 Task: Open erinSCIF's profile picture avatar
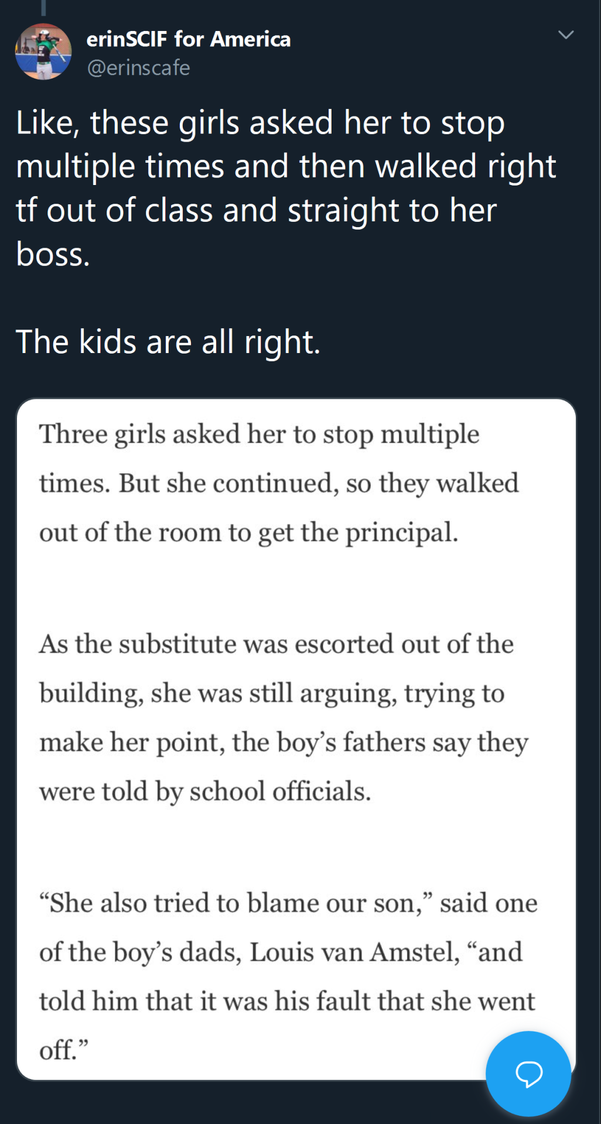point(43,52)
